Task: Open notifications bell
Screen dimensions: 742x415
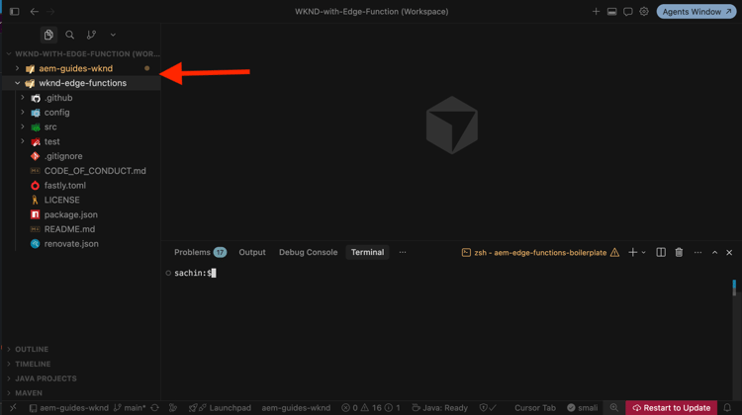Action: point(727,407)
